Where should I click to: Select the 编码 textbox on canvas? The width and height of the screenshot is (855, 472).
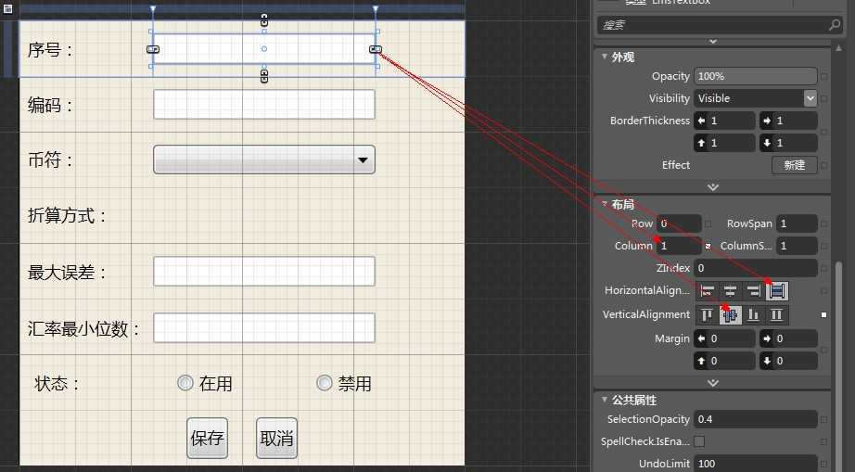click(264, 105)
